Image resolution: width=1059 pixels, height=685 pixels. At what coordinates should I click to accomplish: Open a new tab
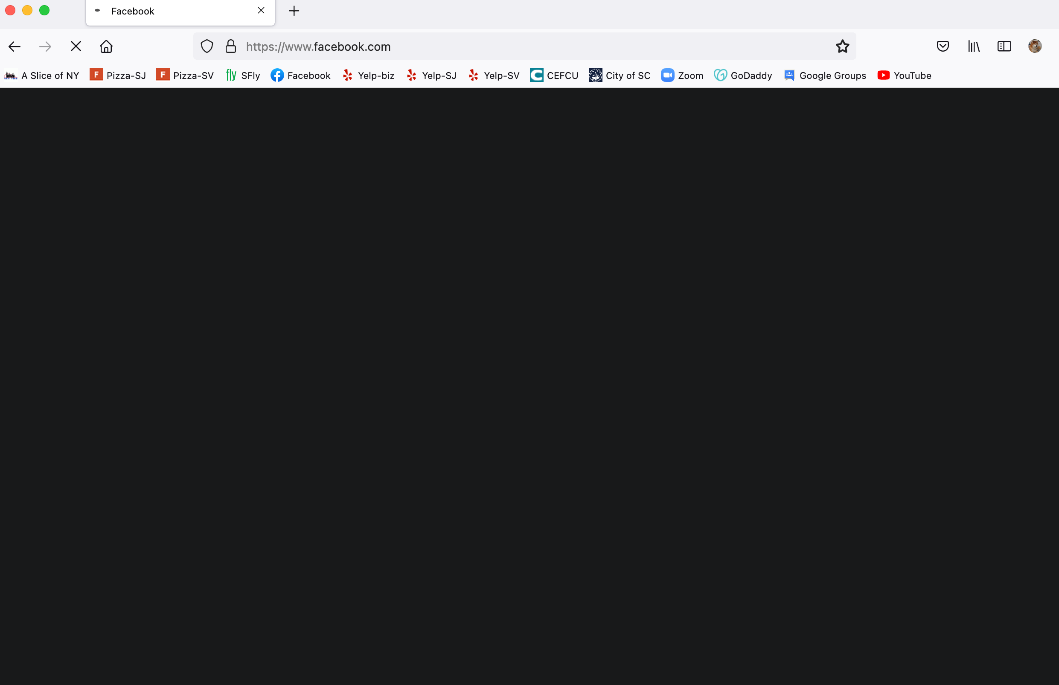(294, 11)
